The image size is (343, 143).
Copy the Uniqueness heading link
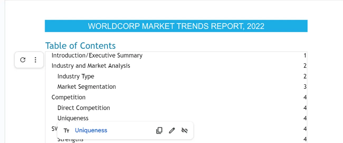click(159, 130)
